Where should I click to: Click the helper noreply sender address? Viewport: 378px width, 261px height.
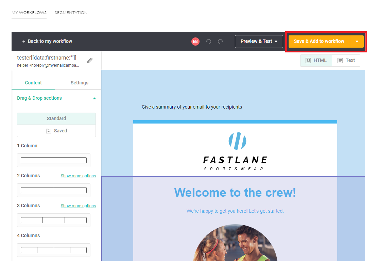48,65
